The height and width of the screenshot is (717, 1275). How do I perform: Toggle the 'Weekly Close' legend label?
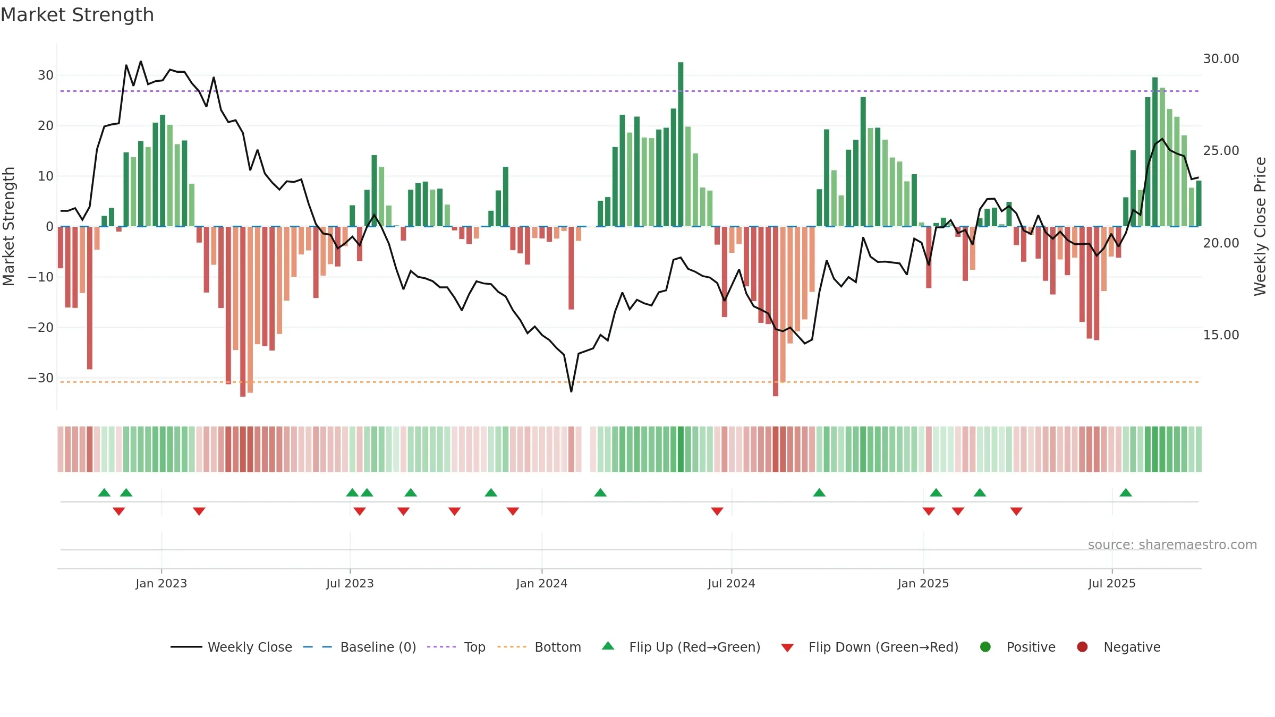[250, 647]
